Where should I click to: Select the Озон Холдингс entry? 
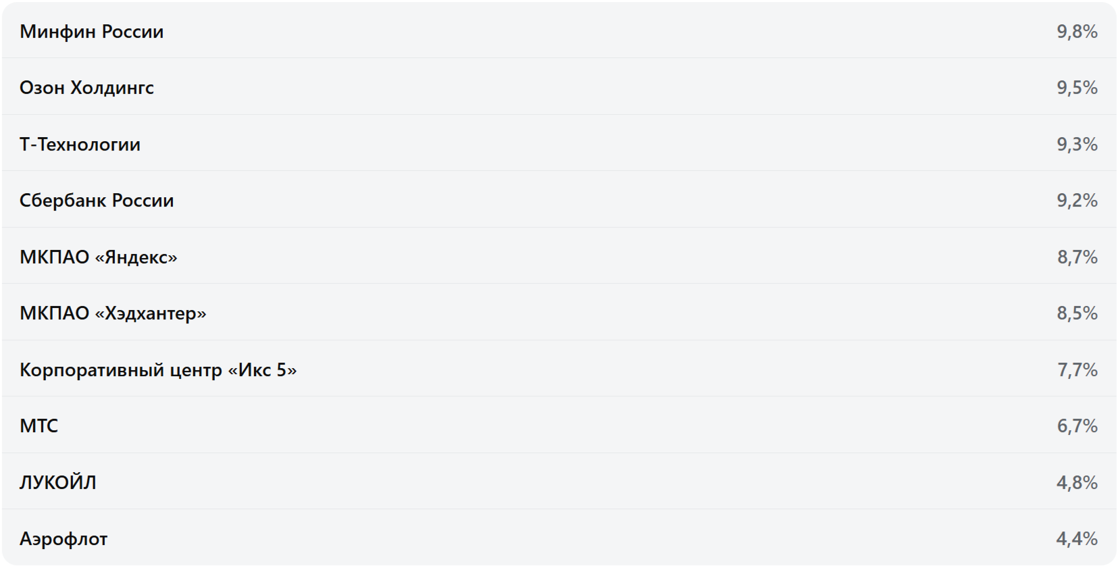pos(86,88)
